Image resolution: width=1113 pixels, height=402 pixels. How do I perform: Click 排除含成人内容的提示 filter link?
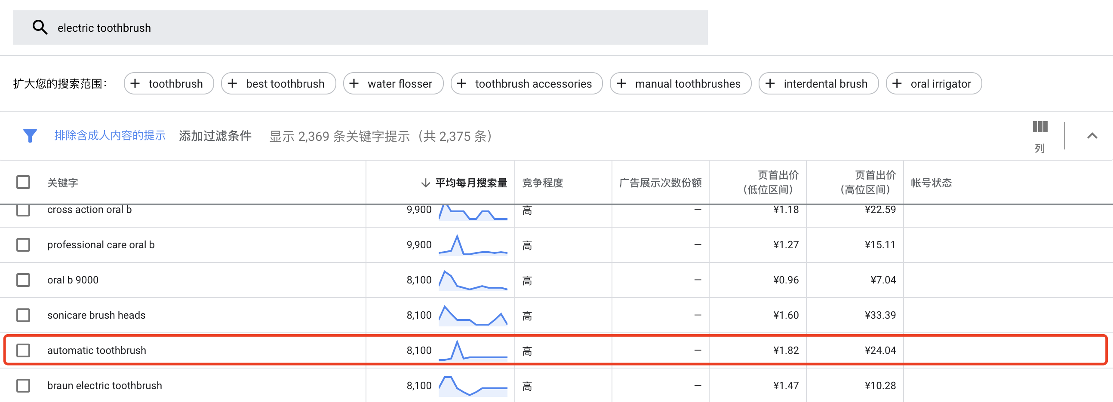(x=110, y=136)
